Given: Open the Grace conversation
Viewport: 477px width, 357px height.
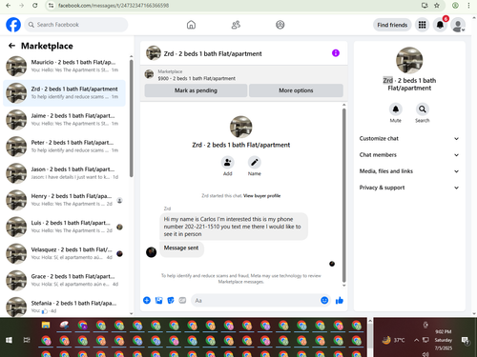Looking at the screenshot, I should (x=64, y=280).
